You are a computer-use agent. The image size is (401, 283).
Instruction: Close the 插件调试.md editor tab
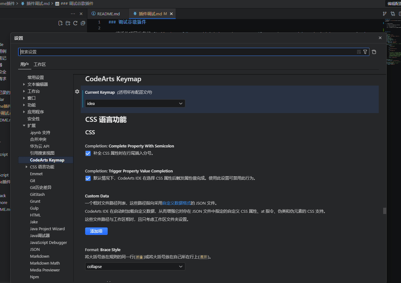click(x=171, y=14)
